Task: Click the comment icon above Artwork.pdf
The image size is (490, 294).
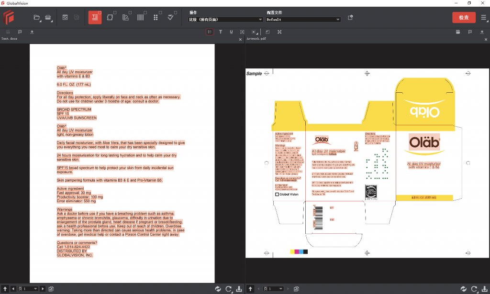Action: [x=470, y=32]
